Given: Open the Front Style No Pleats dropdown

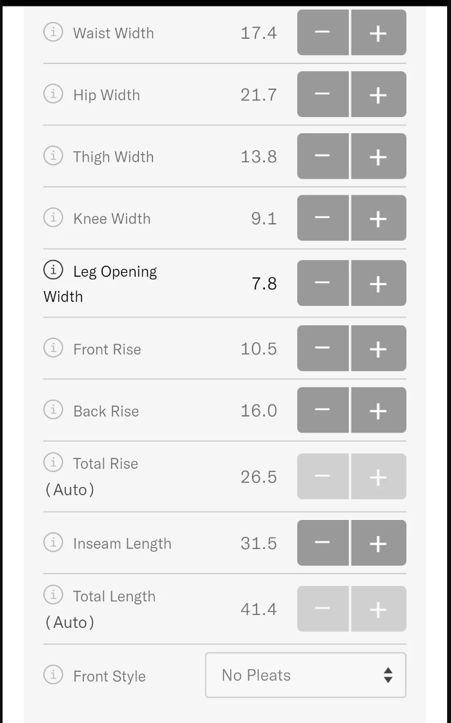Looking at the screenshot, I should 306,675.
